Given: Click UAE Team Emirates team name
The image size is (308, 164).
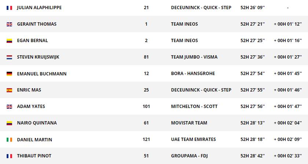Looking at the screenshot, I should tap(193, 139).
